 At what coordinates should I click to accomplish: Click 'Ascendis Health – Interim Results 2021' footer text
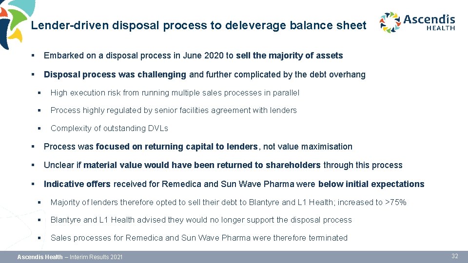(70, 257)
